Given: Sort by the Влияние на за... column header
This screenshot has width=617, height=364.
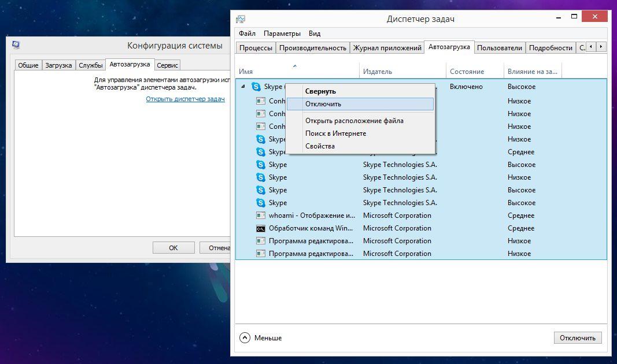Looking at the screenshot, I should tap(533, 71).
